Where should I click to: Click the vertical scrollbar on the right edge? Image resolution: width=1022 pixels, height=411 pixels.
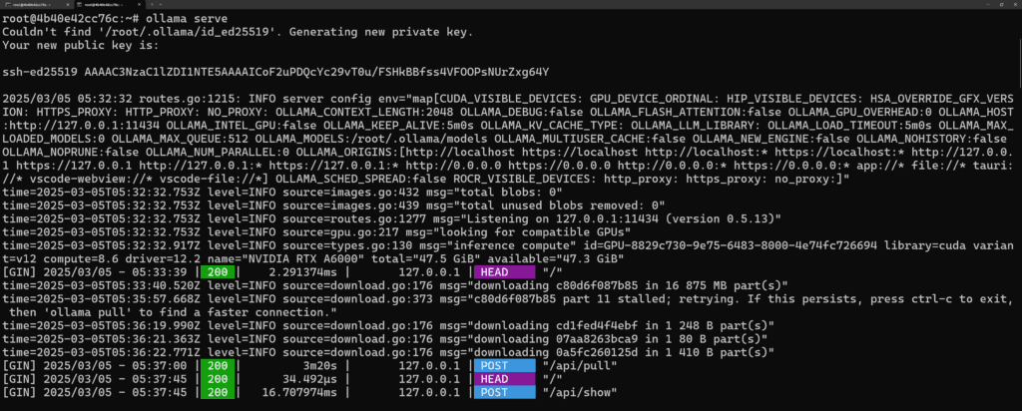click(x=1018, y=208)
